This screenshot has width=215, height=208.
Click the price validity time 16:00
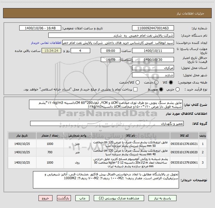pos(111,59)
